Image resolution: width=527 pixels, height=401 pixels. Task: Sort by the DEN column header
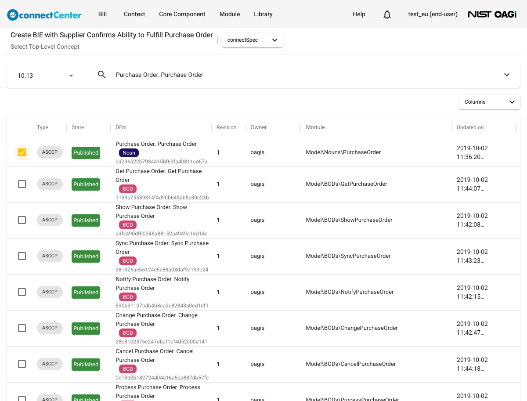pyautogui.click(x=121, y=127)
